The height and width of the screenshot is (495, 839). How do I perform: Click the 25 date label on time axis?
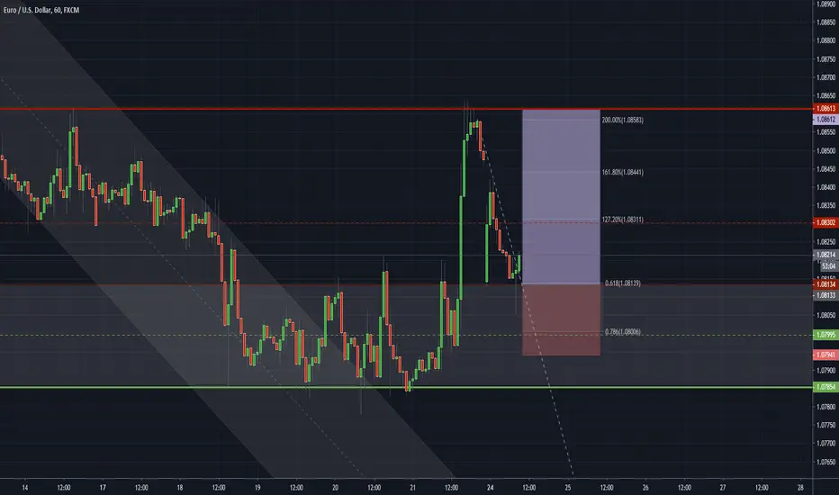pyautogui.click(x=568, y=488)
